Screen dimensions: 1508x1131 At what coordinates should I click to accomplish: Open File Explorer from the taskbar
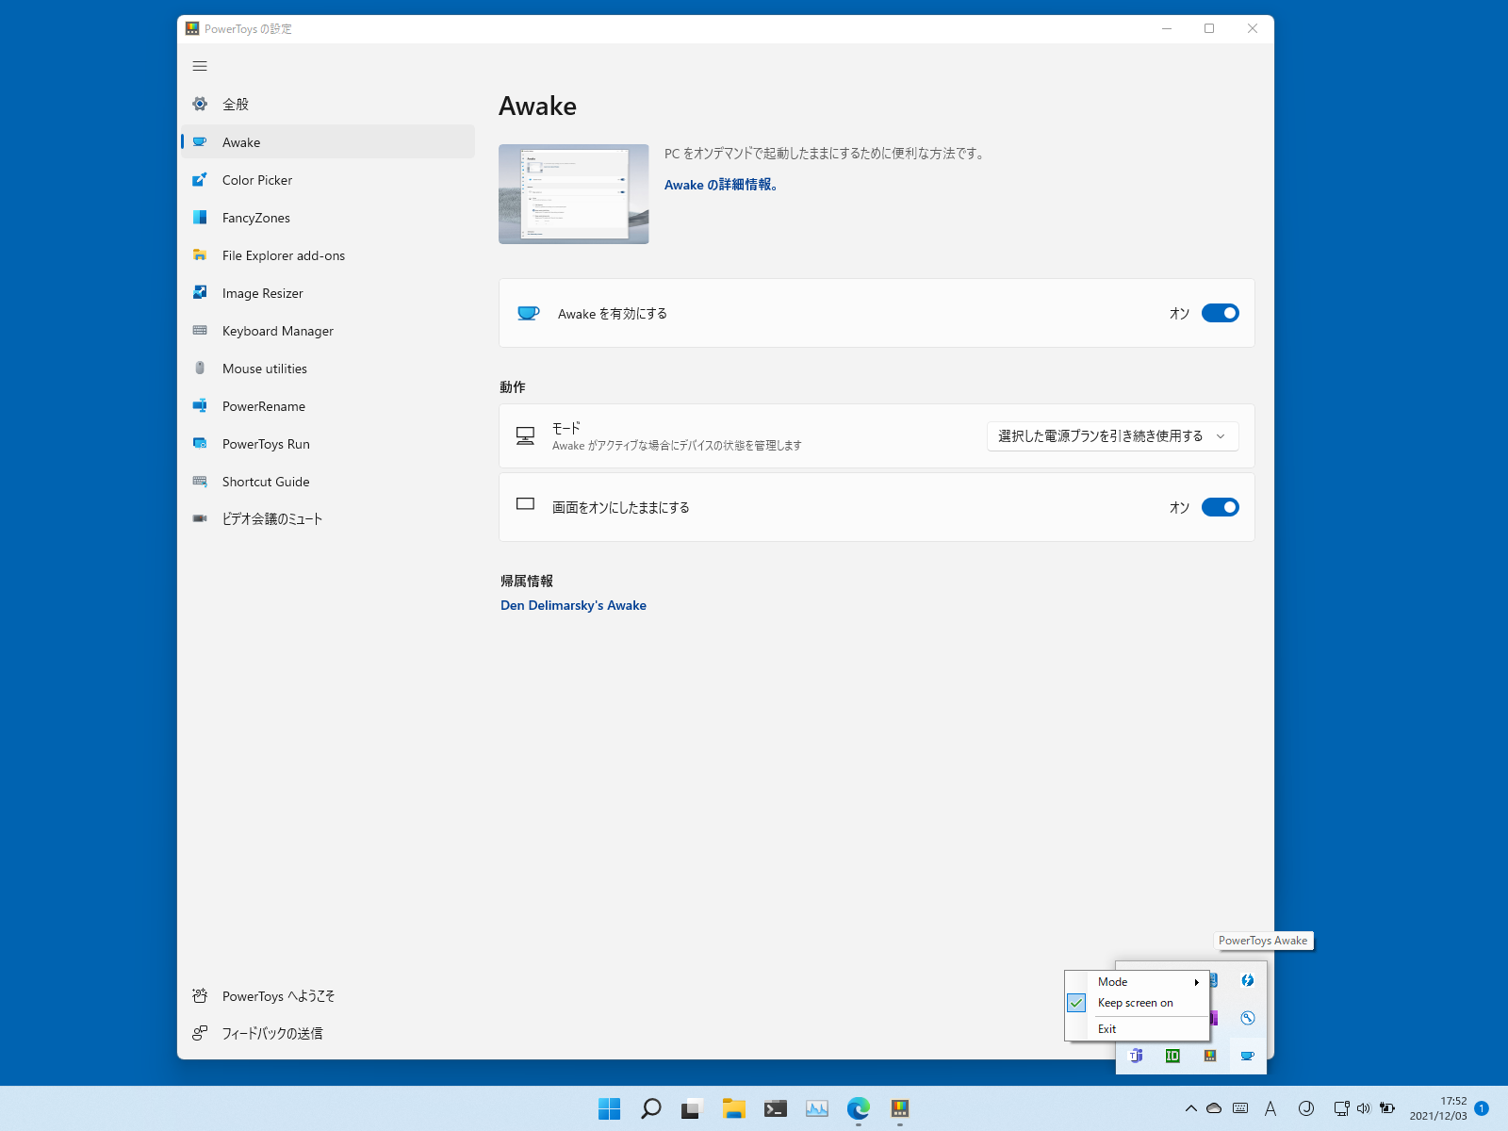click(733, 1108)
